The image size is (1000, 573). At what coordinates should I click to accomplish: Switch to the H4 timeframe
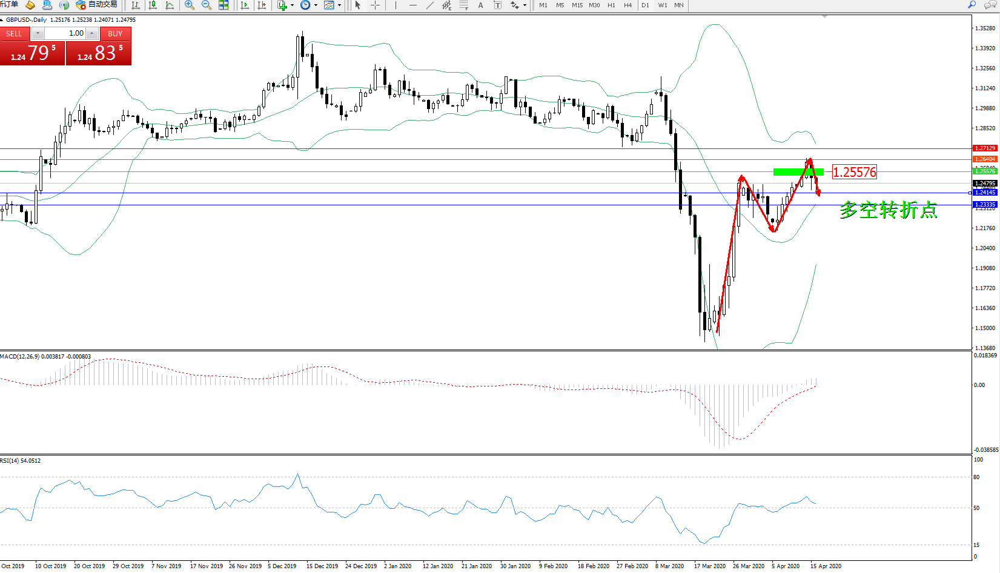click(627, 5)
